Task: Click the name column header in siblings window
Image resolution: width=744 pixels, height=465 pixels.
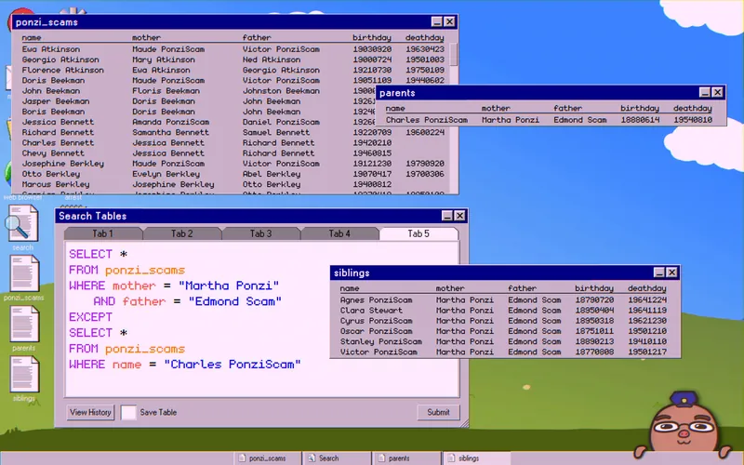Action: [350, 288]
